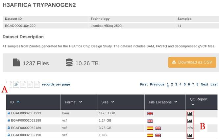Image resolution: width=219 pixels, height=139 pixels.
Task: Toggle the File Locations column chevron
Action: [x=175, y=102]
